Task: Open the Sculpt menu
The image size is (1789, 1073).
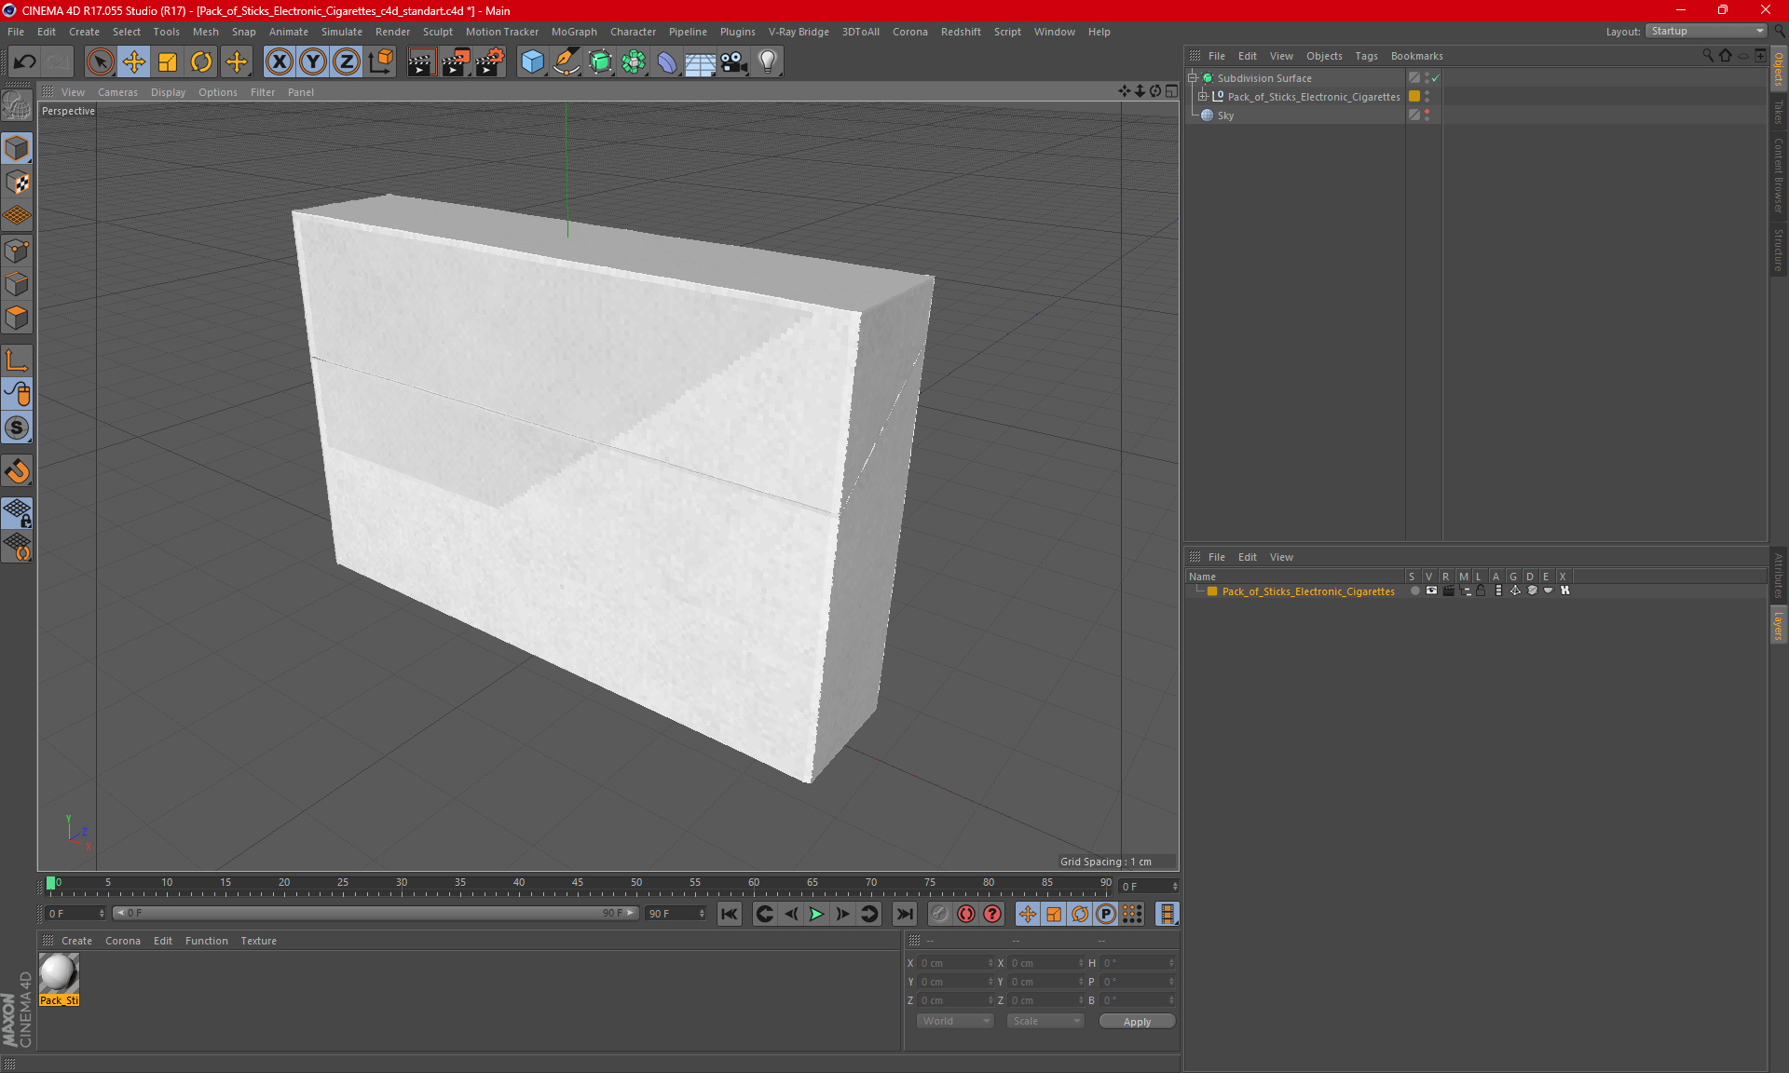Action: coord(437,32)
